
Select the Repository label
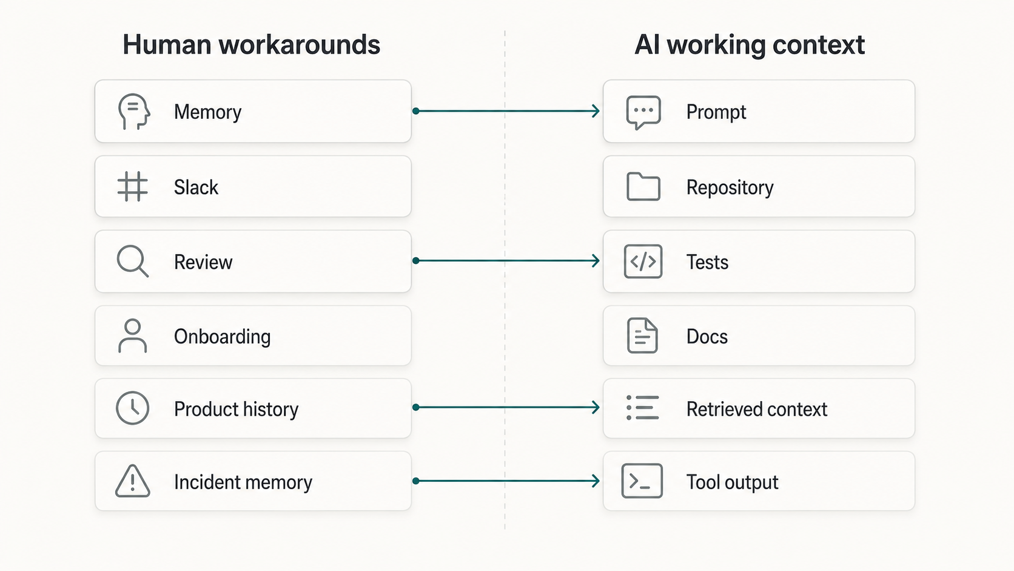730,188
